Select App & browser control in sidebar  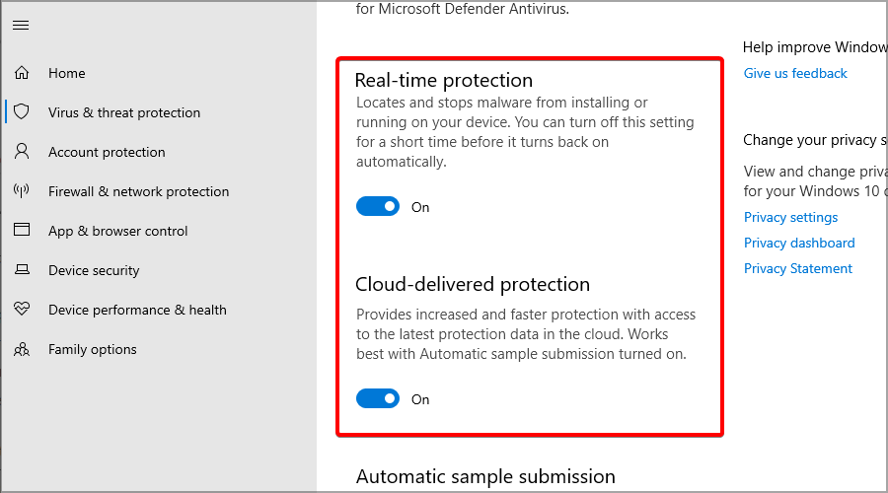117,231
